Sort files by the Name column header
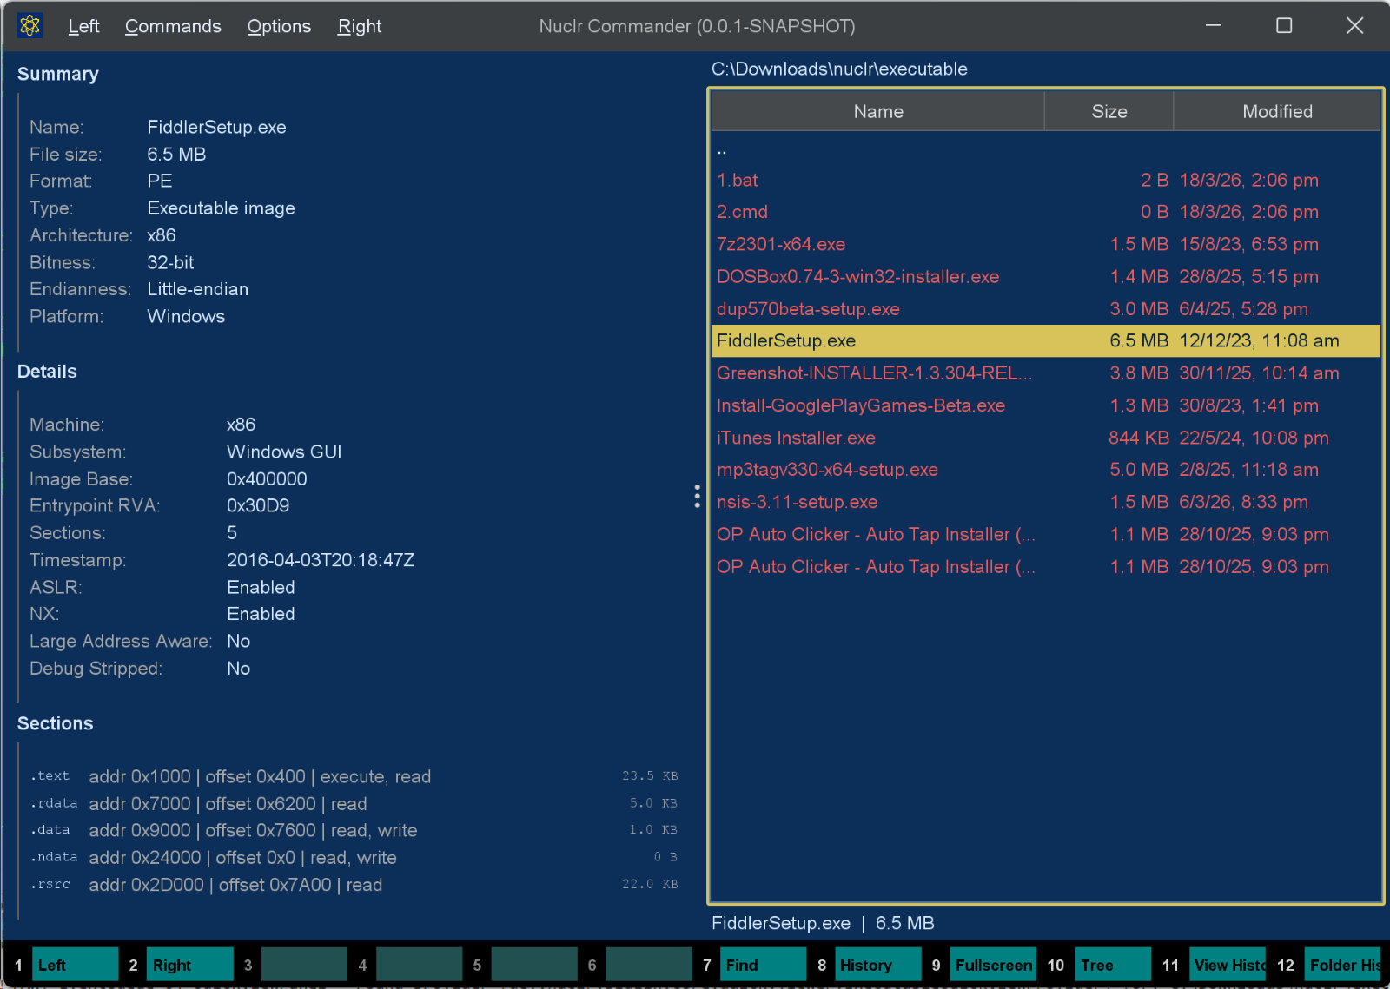This screenshot has height=989, width=1390. 877,111
